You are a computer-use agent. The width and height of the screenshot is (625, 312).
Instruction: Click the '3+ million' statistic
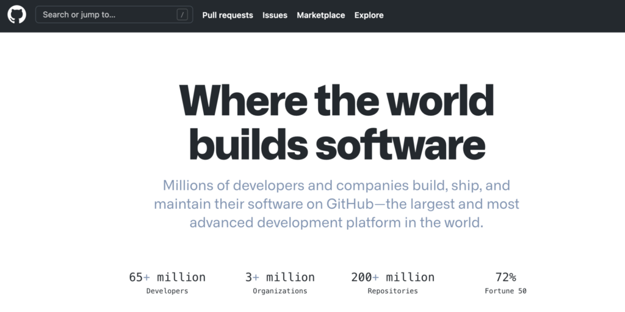[280, 277]
